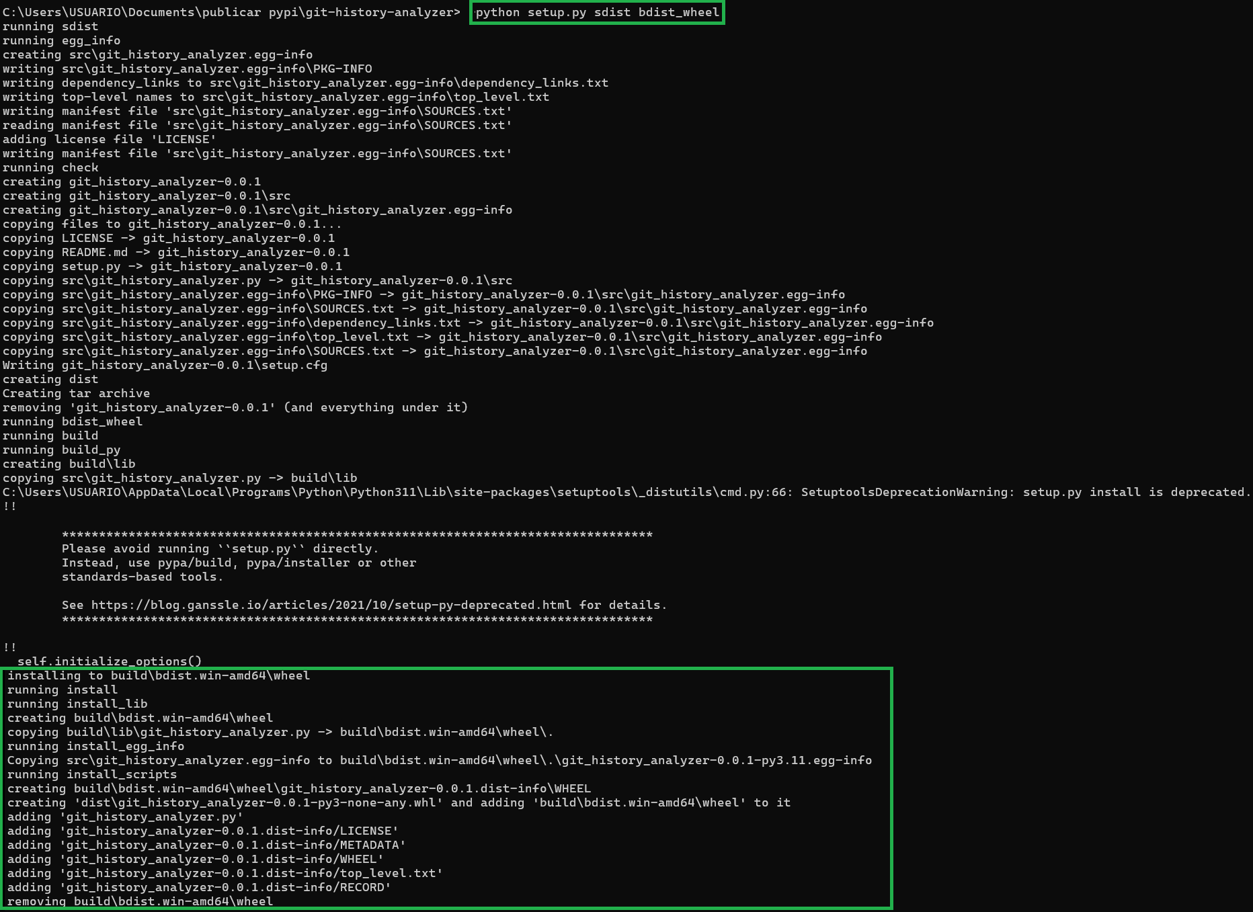
Task: Click the line 'creating src\git_history_analyzer.egg-info'
Action: (x=158, y=54)
